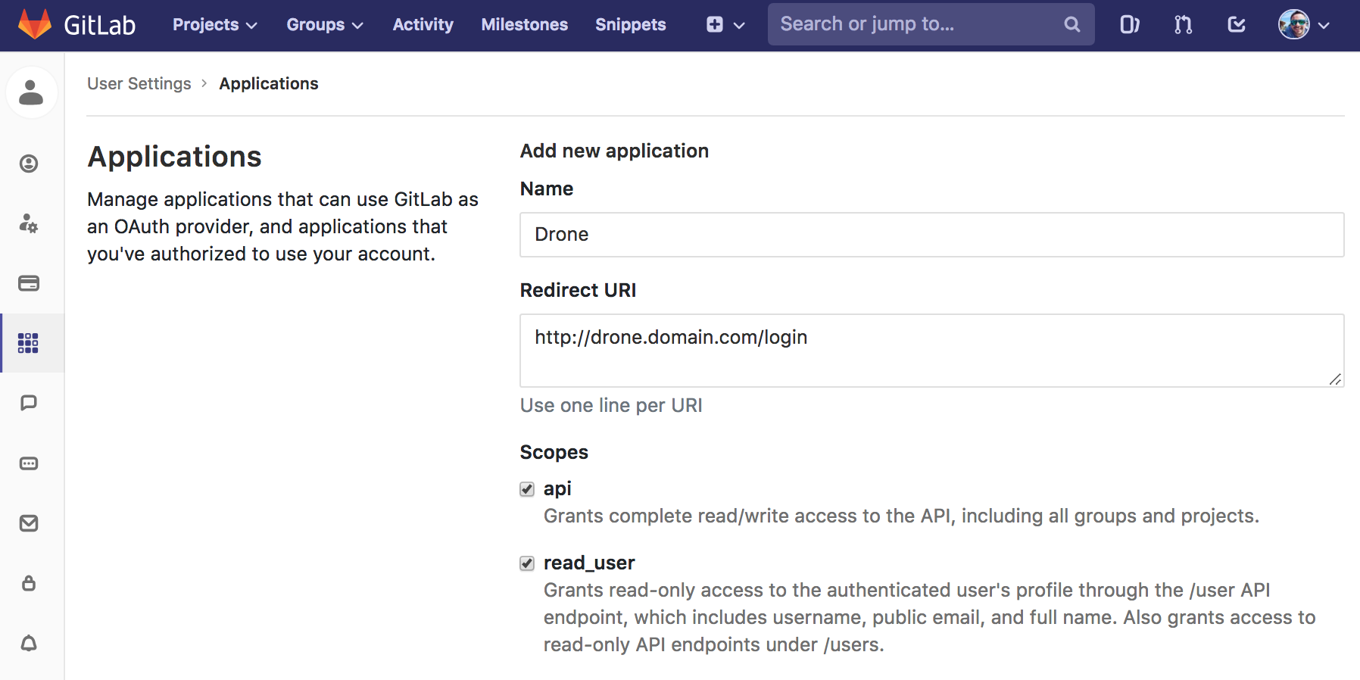Open Emails envelope icon in sidebar
The image size is (1360, 680).
click(x=29, y=523)
